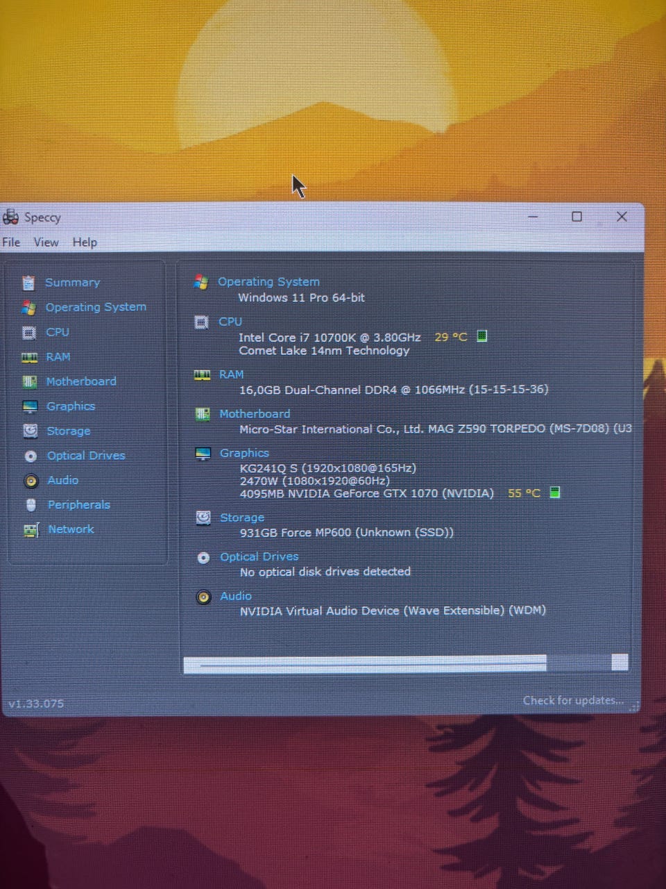This screenshot has height=889, width=666.
Task: Open the Audio heading link in summary
Action: (x=236, y=596)
